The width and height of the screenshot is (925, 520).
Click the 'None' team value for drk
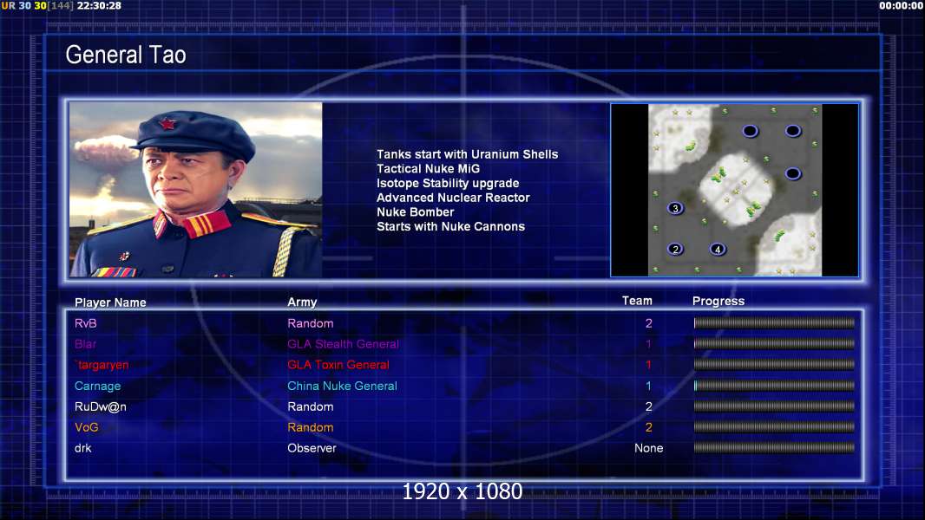[648, 448]
